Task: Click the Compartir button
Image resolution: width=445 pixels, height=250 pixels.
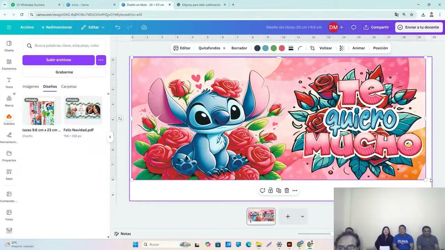Action: tap(377, 27)
